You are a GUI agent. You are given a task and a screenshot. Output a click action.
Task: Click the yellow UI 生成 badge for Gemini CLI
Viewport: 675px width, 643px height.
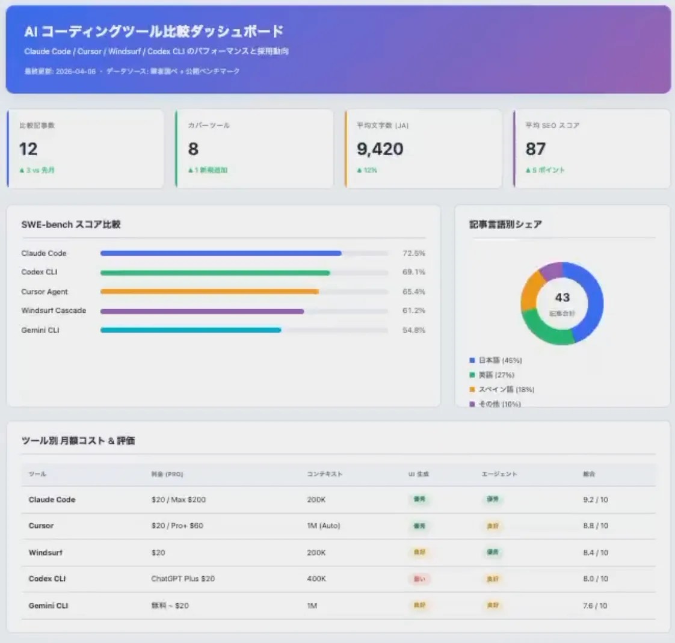[x=419, y=605]
